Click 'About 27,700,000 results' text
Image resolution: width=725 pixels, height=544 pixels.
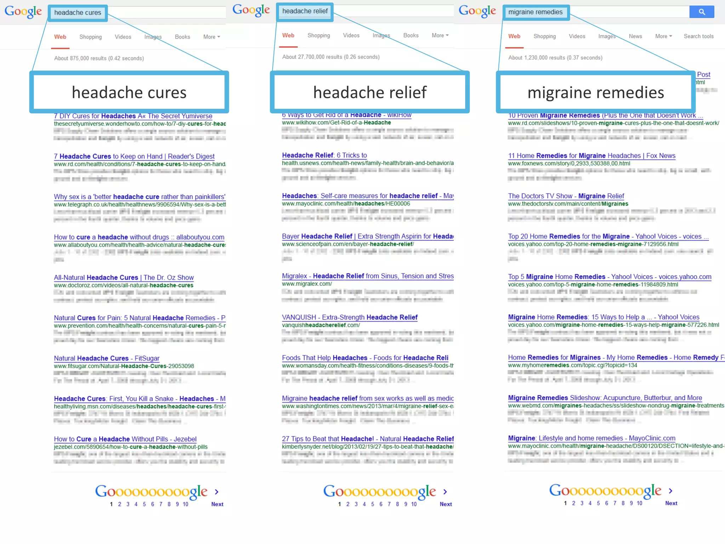(331, 57)
